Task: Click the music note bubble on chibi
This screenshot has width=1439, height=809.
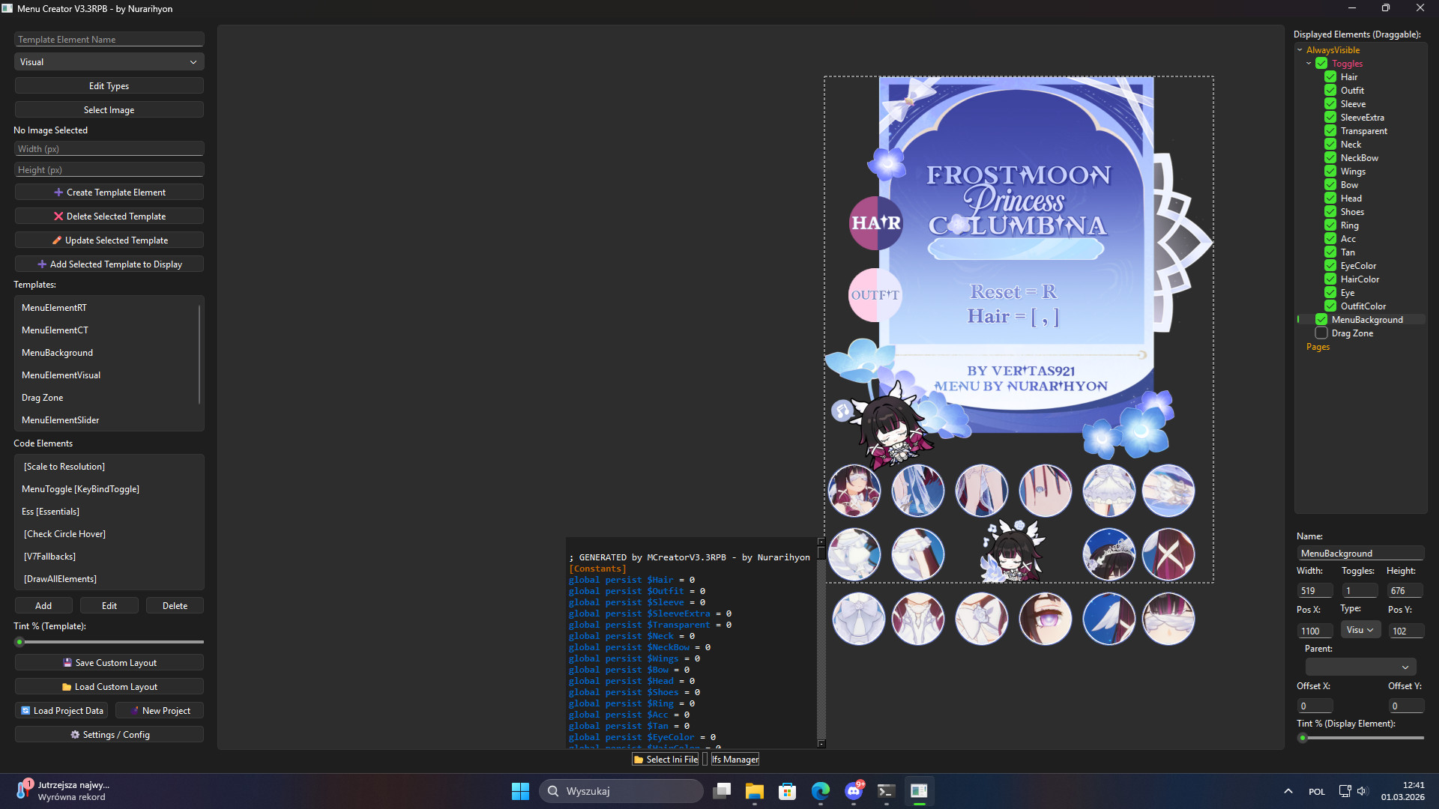Action: tap(842, 410)
